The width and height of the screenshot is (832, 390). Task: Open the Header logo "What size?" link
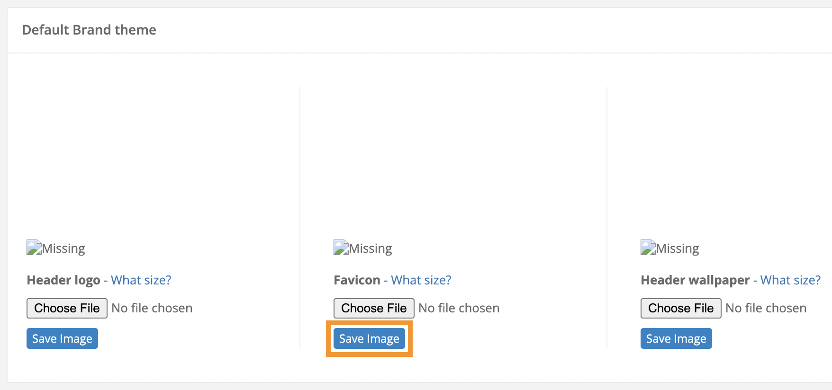[141, 280]
